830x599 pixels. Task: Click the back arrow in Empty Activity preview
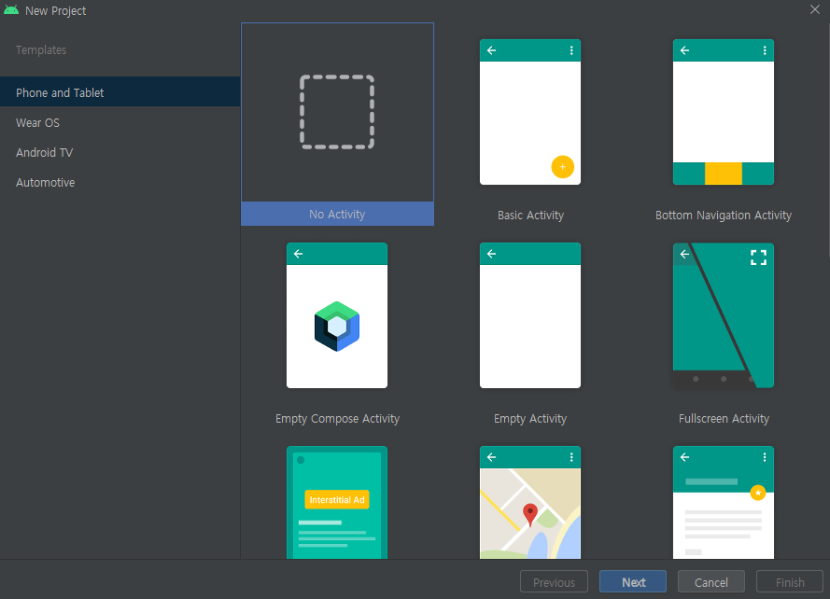(491, 254)
